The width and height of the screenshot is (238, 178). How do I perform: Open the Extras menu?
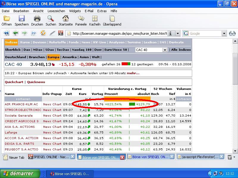[x=102, y=11]
